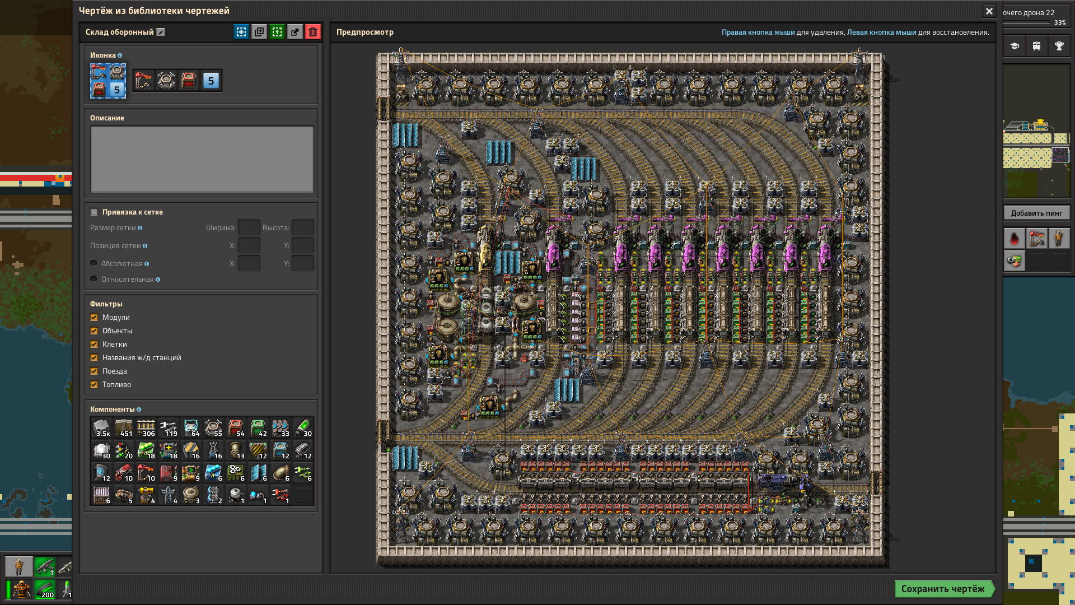Click the character icon in the bottom-left bar
1075x605 pixels.
[x=19, y=566]
